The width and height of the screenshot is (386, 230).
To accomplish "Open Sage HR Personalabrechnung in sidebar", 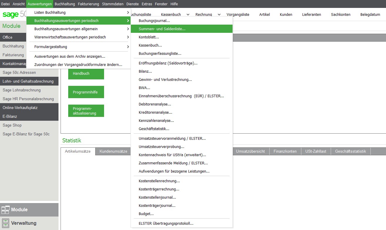I will 29,99.
